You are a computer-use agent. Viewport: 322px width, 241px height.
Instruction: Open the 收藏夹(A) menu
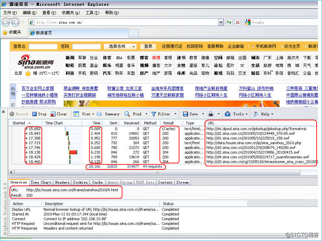71,13
